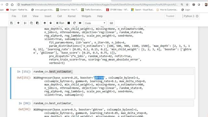Open the CP-006 Video bookmark

click(x=117, y=10)
